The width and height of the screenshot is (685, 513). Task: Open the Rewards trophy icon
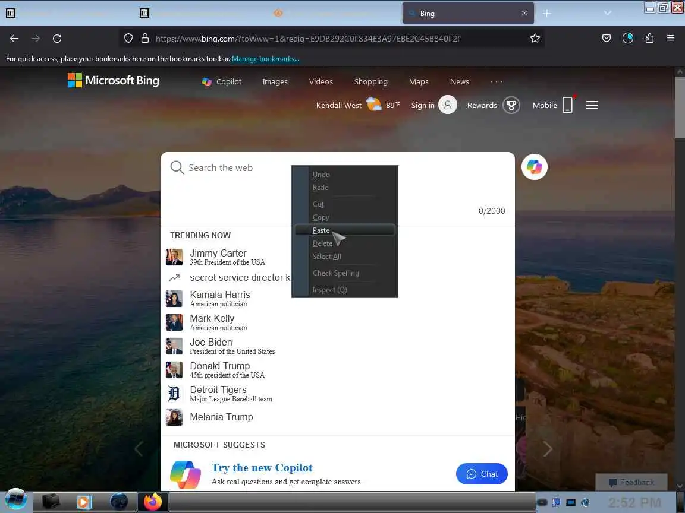point(511,105)
